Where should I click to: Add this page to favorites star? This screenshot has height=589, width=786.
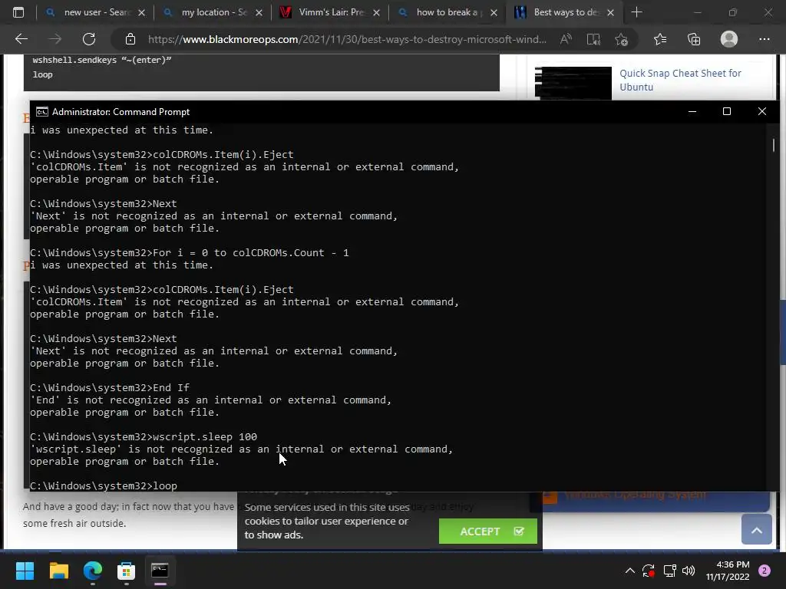pyautogui.click(x=622, y=39)
